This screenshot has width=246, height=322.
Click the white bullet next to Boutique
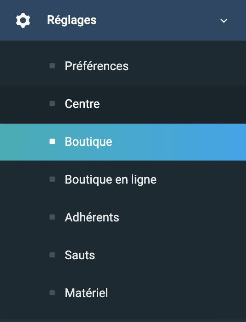pyautogui.click(x=52, y=141)
